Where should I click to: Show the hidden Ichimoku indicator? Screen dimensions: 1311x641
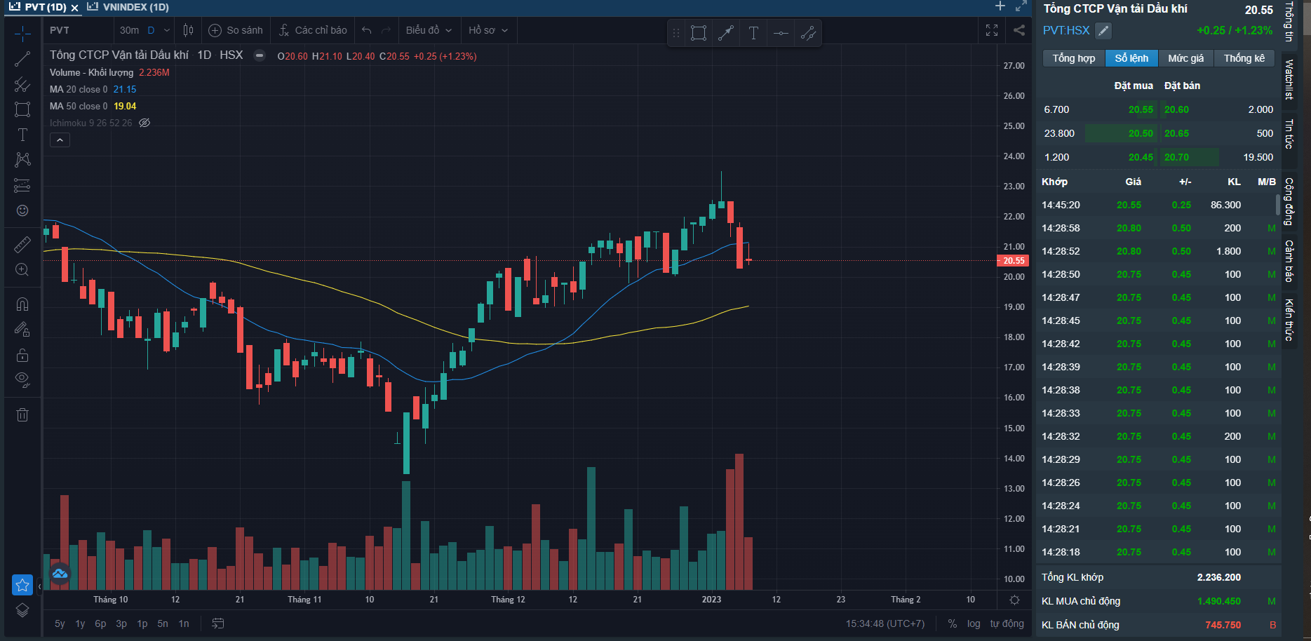coord(144,123)
